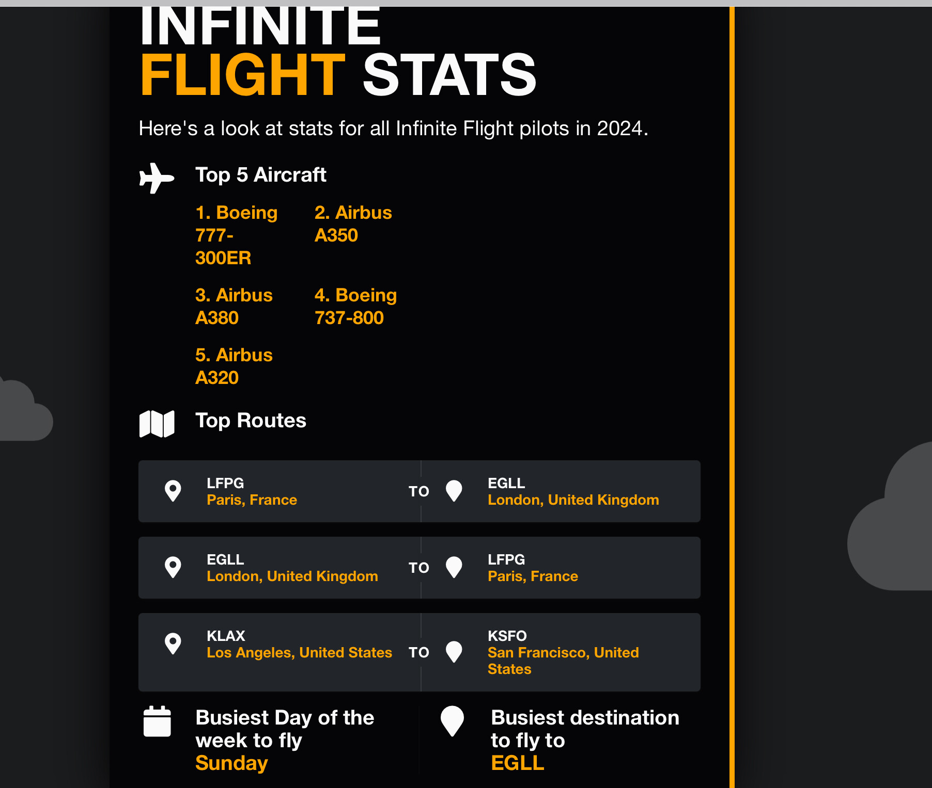Click the orange Sunday text
This screenshot has height=788, width=932.
[231, 763]
